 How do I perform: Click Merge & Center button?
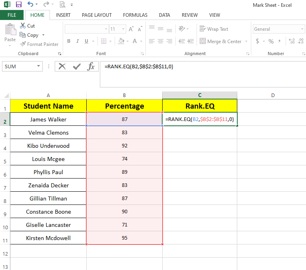coord(221,42)
